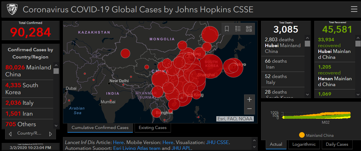Screen dimensions: 361x151
Task: Click the cumulative cases line chart
Action: [317, 115]
